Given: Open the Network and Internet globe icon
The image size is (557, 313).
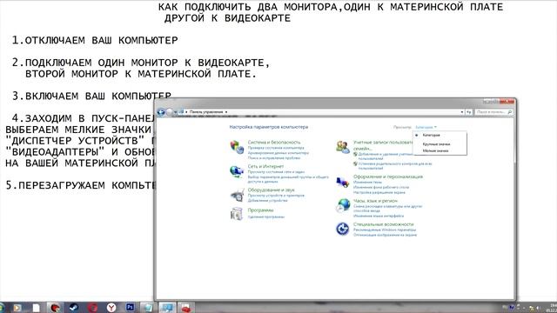Looking at the screenshot, I should pos(237,172).
